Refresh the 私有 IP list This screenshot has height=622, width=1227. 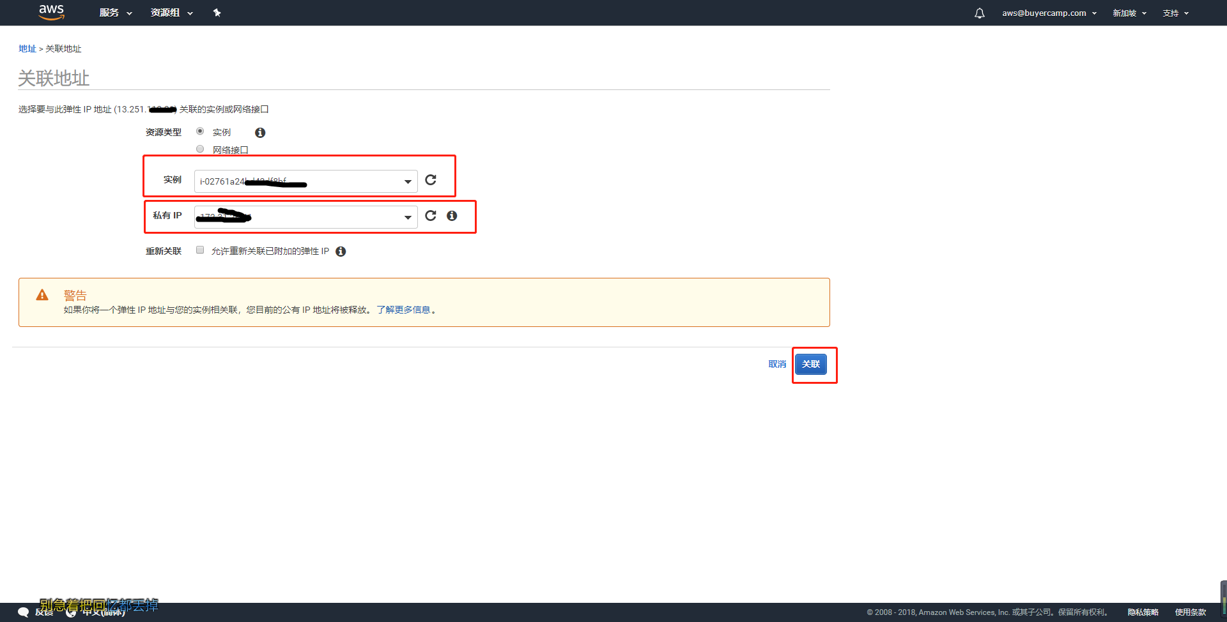click(431, 216)
